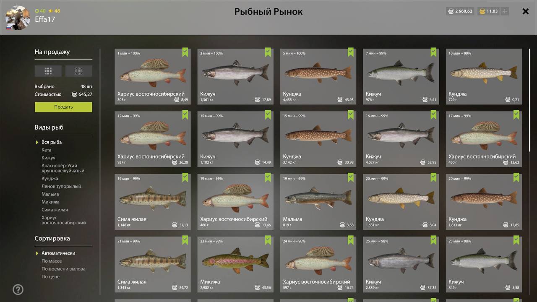This screenshot has height=302, width=537.
Task: Sort fish По цене
Action: coord(50,276)
